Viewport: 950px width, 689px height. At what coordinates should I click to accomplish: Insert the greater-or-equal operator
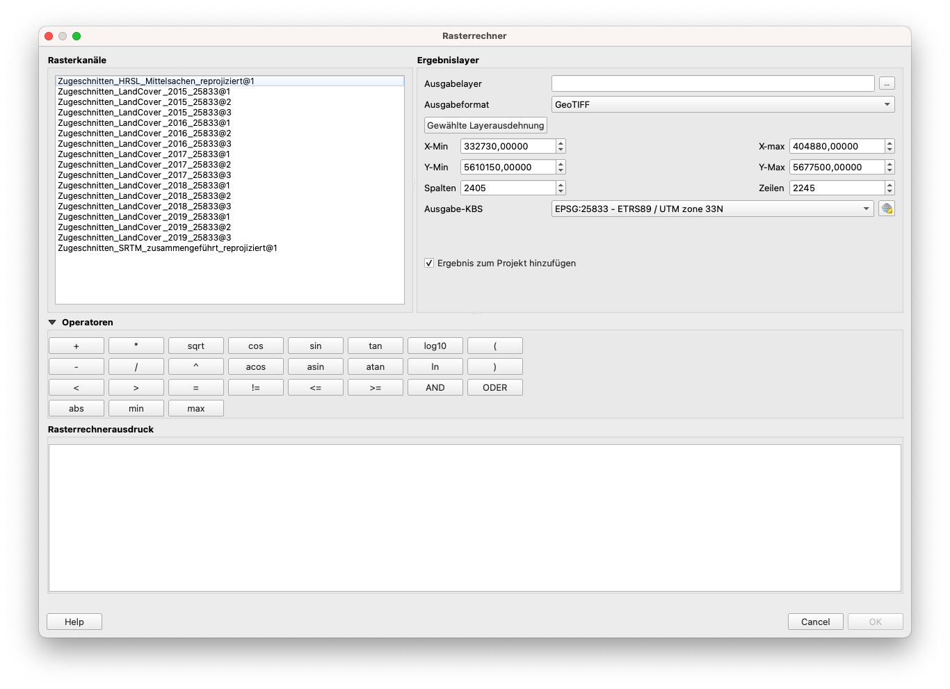click(x=376, y=387)
